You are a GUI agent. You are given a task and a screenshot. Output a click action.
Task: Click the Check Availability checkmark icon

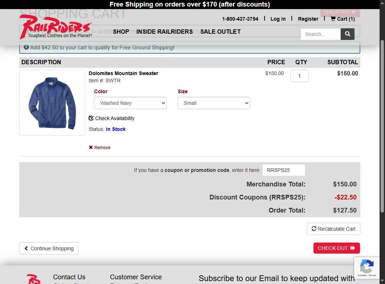click(91, 118)
